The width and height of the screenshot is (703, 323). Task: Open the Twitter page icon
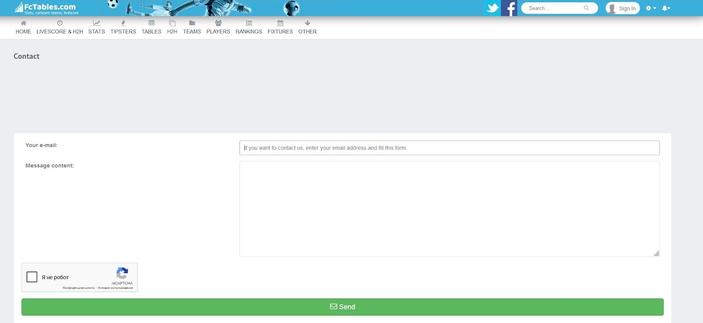tap(493, 8)
